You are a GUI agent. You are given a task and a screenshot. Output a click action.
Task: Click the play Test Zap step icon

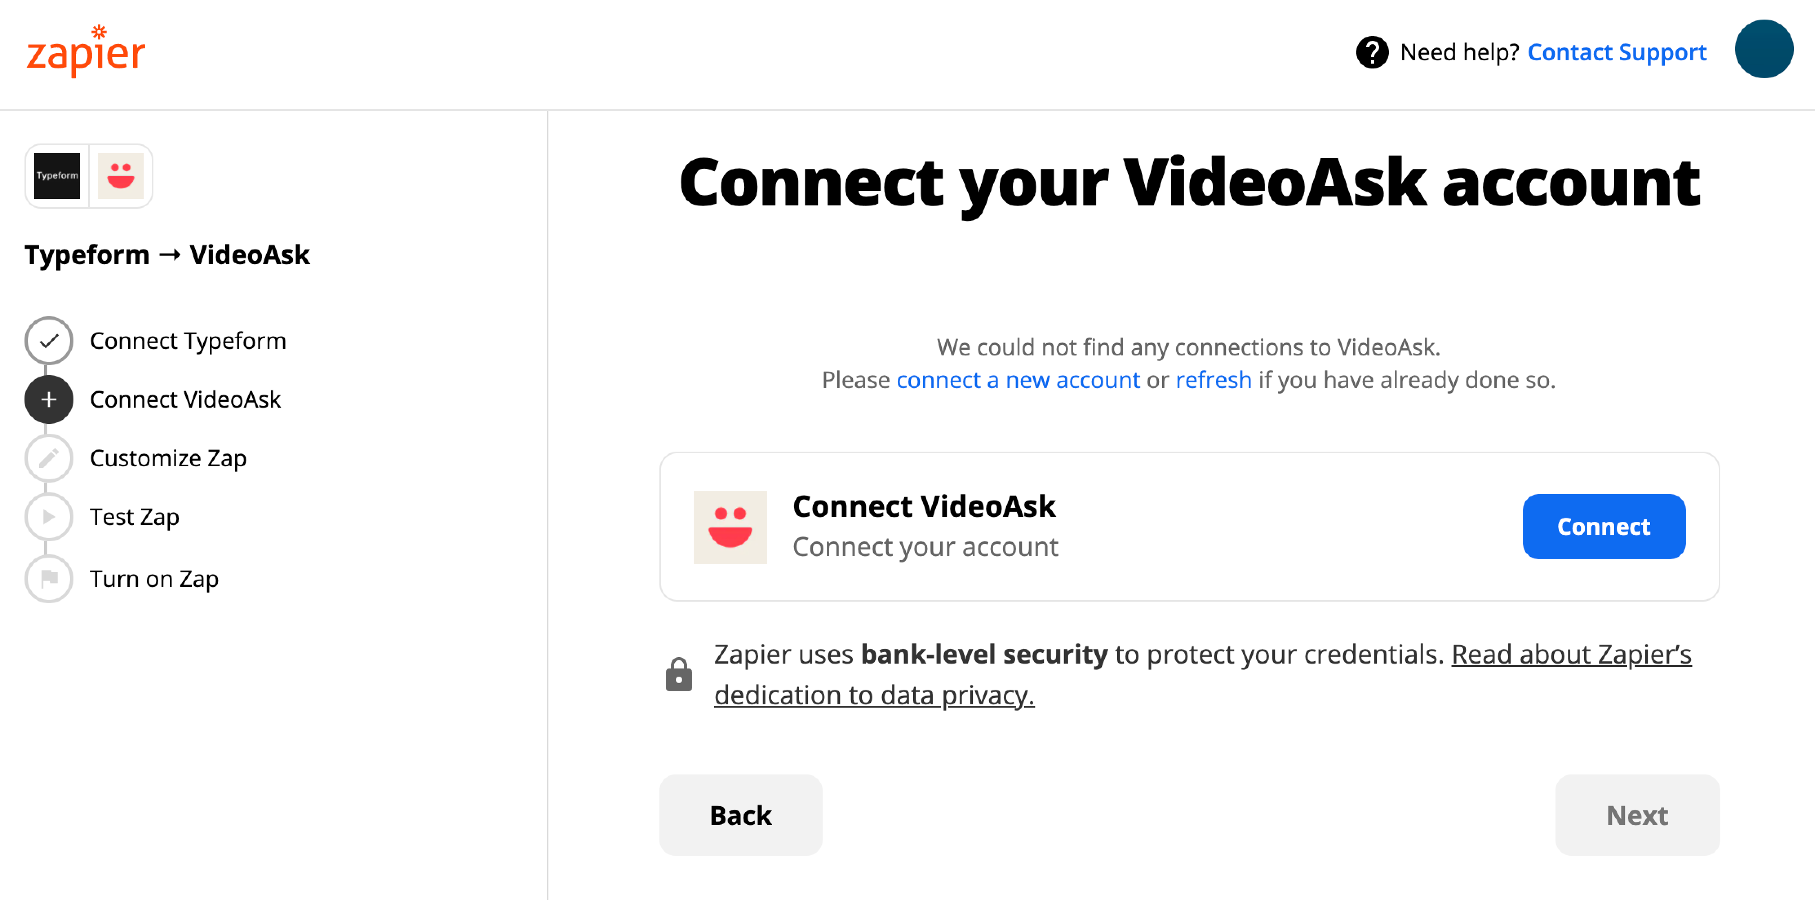(49, 517)
